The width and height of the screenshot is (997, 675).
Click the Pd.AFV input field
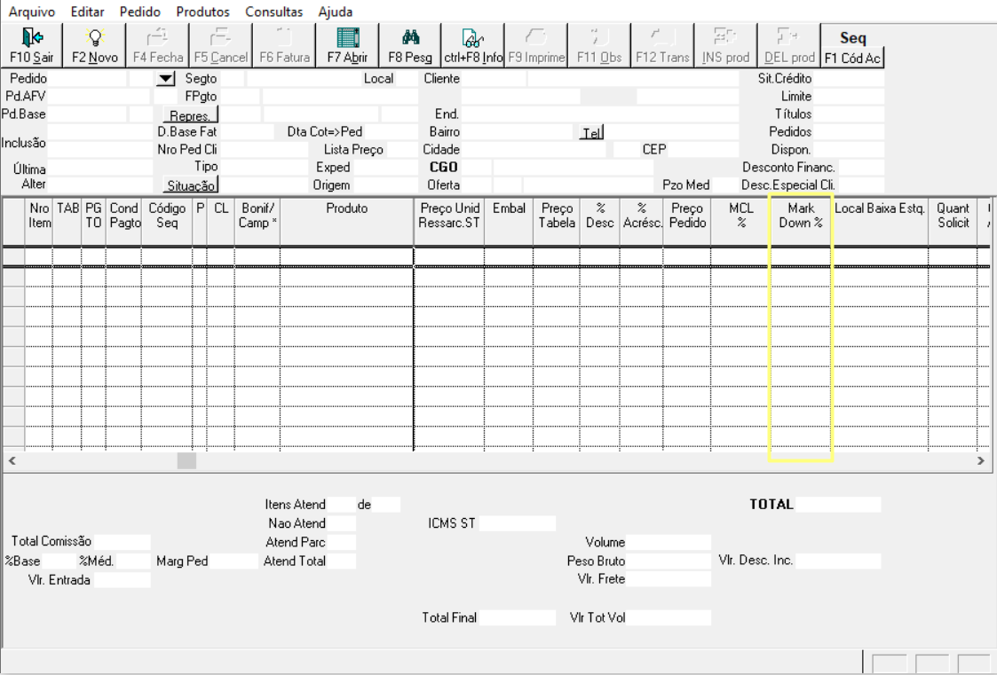tap(99, 97)
